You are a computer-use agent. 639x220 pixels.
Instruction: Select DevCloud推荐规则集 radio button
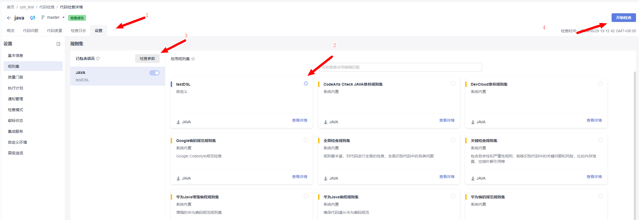click(600, 83)
